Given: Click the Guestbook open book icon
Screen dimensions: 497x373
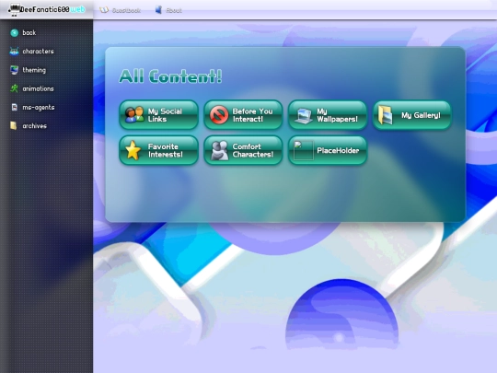Looking at the screenshot, I should tap(104, 10).
